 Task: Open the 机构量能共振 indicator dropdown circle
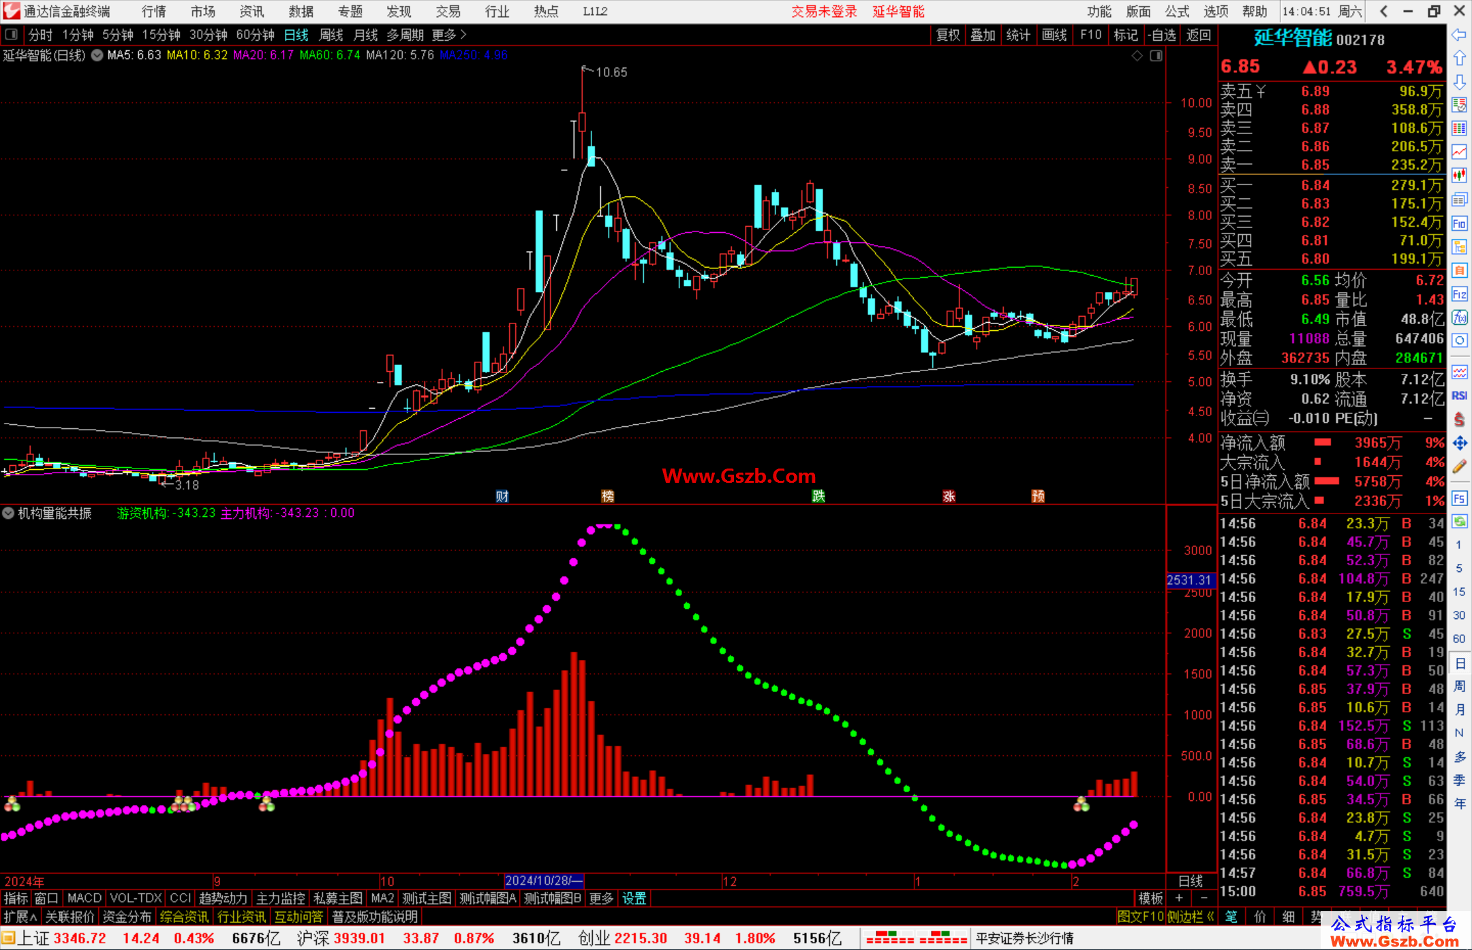click(x=8, y=513)
